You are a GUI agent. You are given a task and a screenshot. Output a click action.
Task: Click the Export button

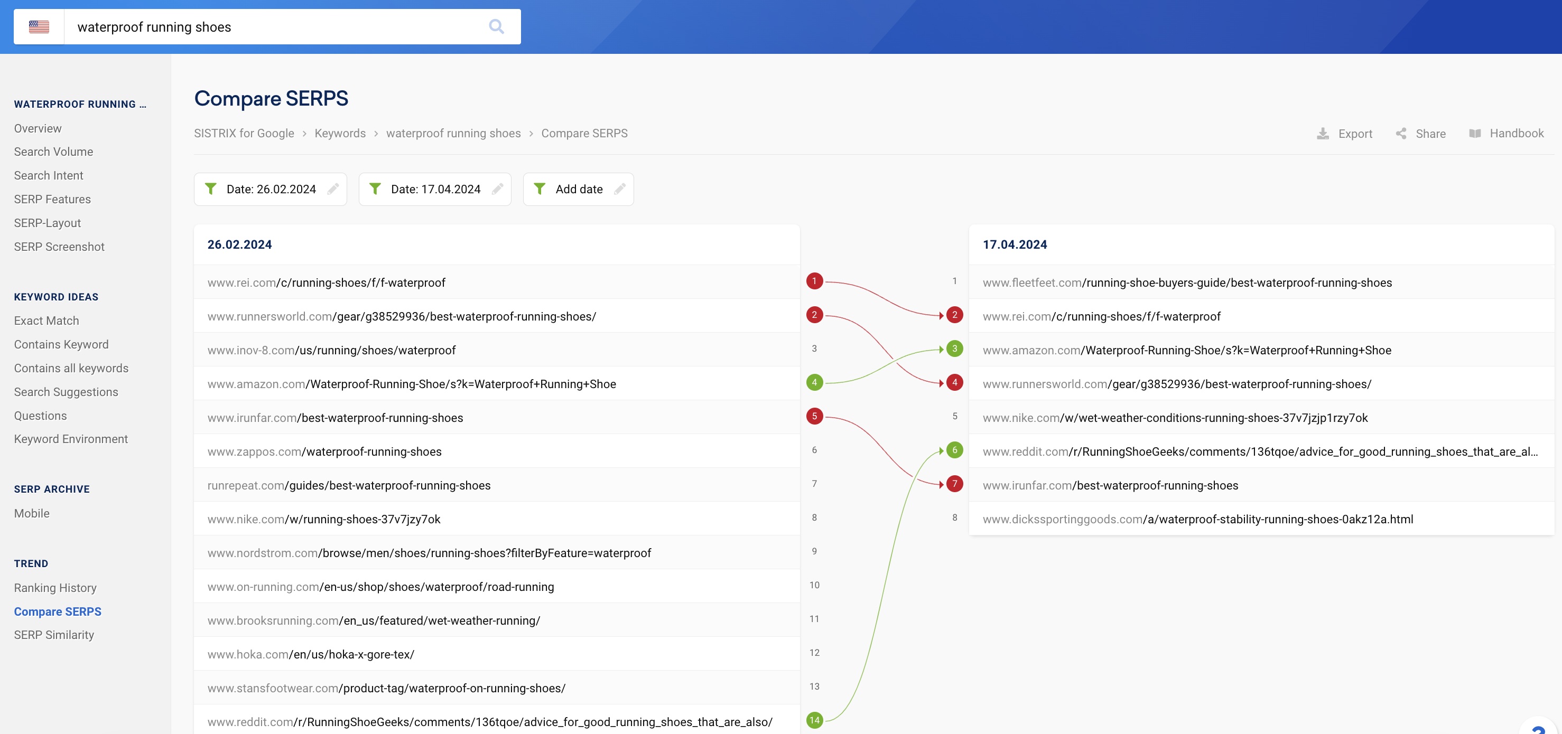(1344, 134)
